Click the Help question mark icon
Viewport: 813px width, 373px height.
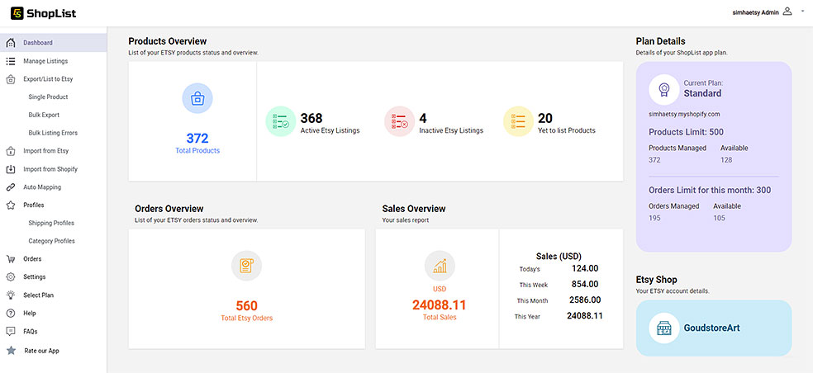pos(11,314)
